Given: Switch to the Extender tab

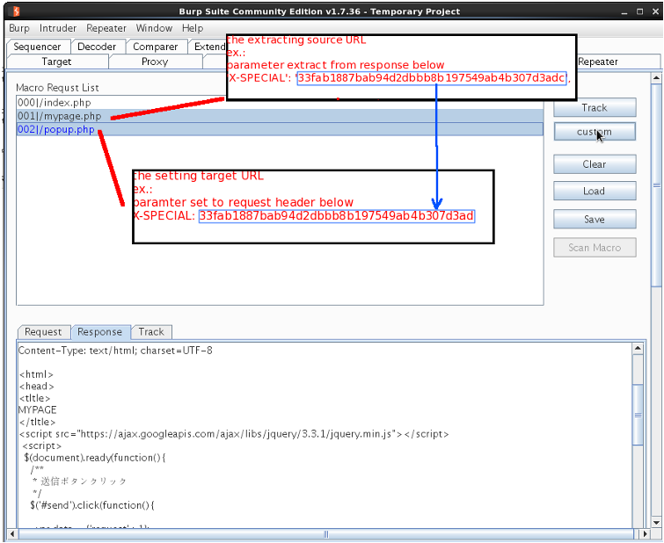Looking at the screenshot, I should click(208, 47).
